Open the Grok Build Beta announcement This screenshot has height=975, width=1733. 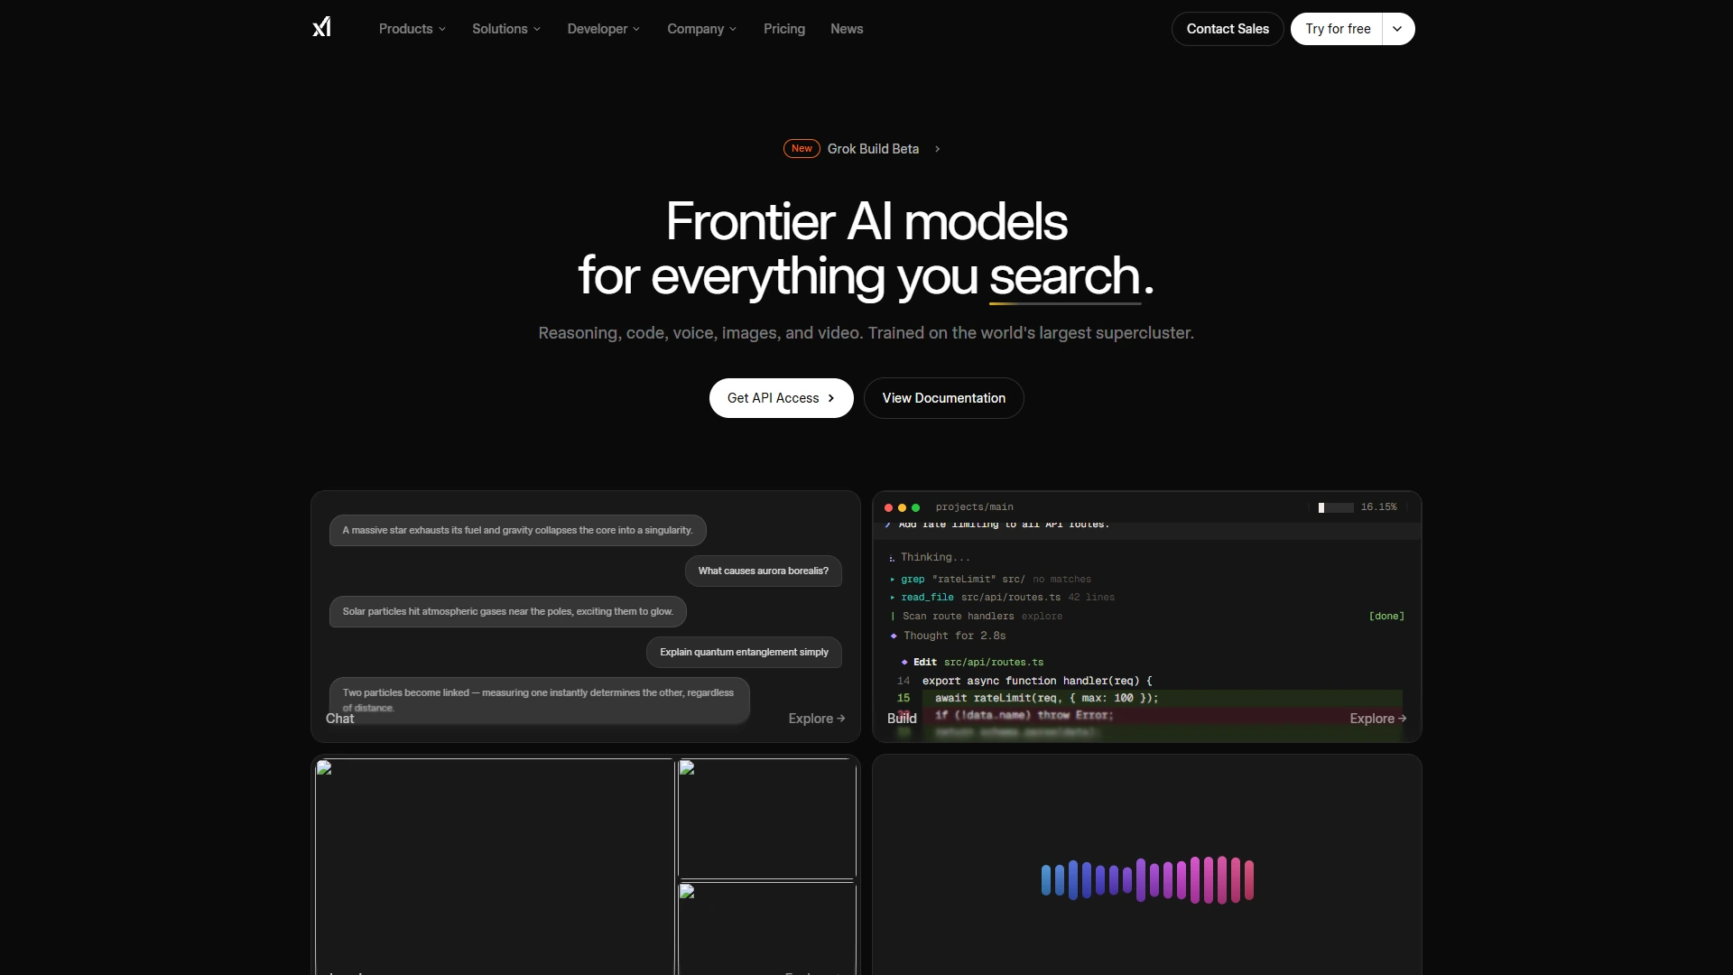[873, 149]
